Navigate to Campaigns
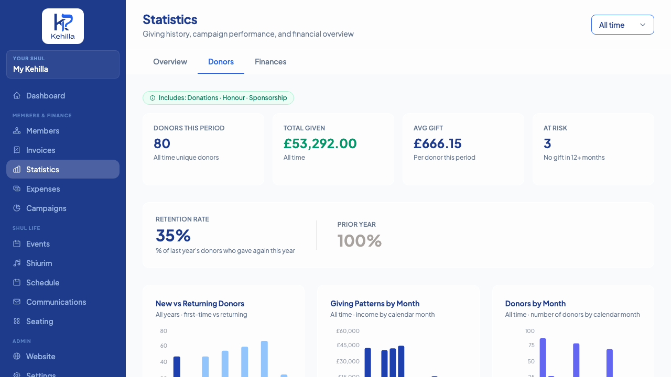The width and height of the screenshot is (671, 377). point(63,208)
